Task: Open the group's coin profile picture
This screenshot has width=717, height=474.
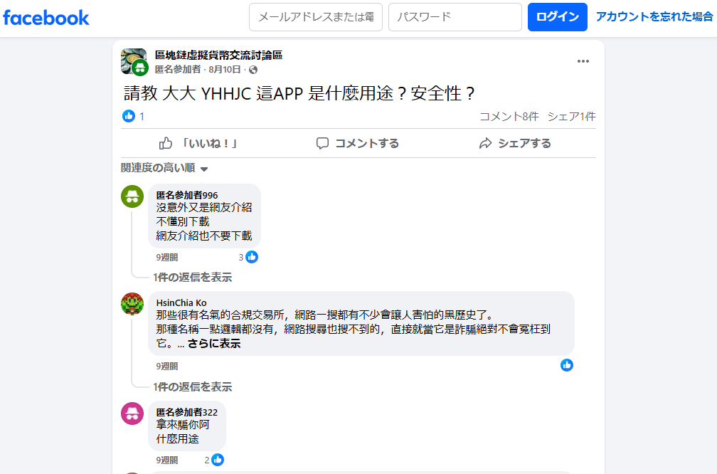Action: pyautogui.click(x=134, y=61)
